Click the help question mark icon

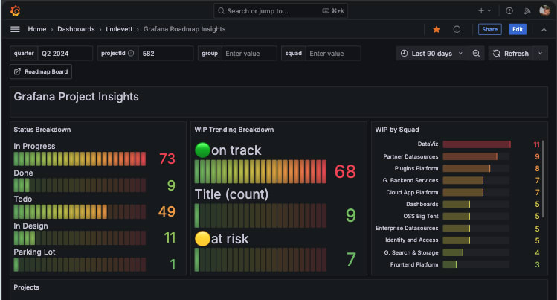(x=509, y=11)
